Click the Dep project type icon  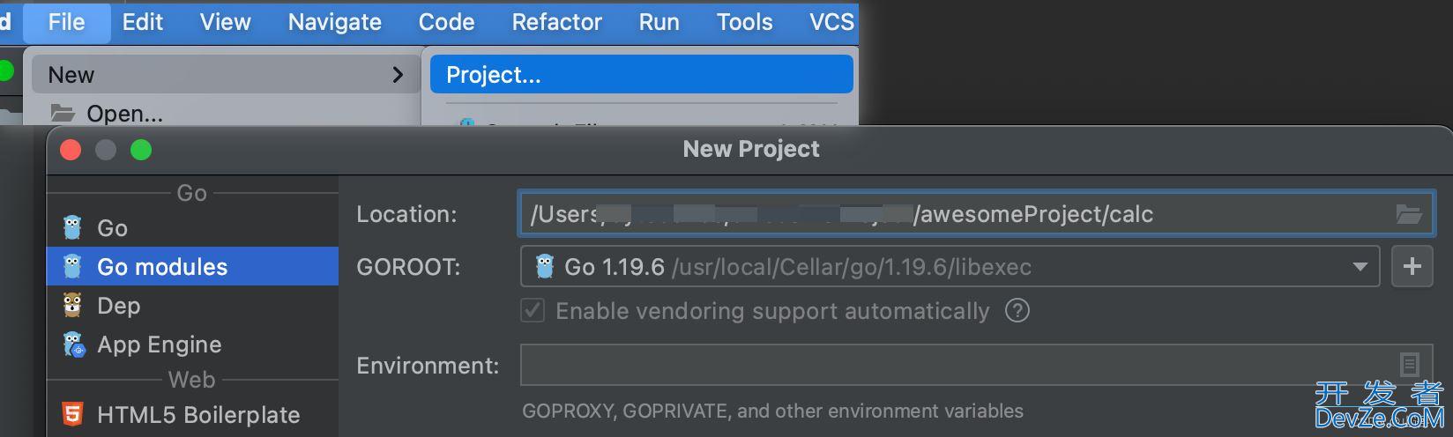72,305
